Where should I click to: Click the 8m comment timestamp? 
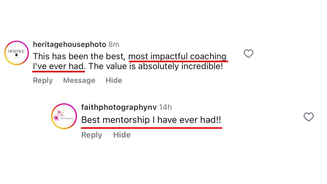tap(114, 44)
